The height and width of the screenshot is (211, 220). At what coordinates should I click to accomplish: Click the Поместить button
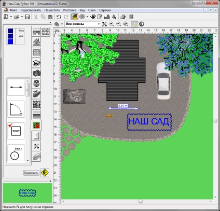pos(31,173)
